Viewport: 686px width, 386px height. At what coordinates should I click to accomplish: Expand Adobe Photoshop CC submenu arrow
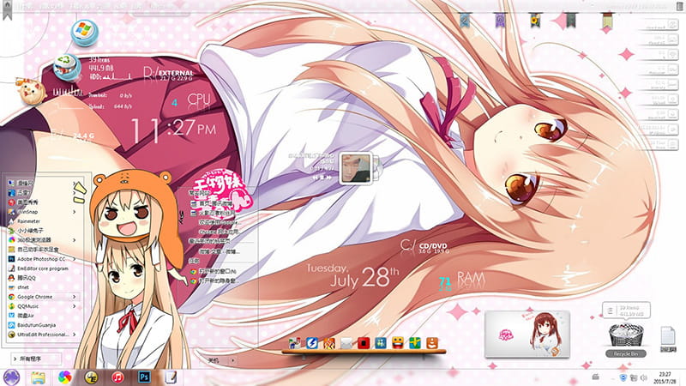click(75, 259)
